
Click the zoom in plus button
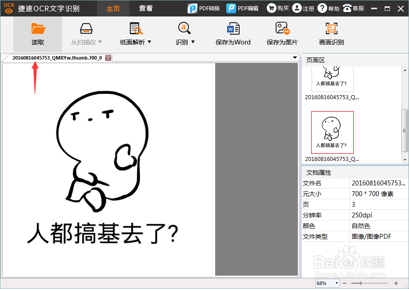pos(396,283)
